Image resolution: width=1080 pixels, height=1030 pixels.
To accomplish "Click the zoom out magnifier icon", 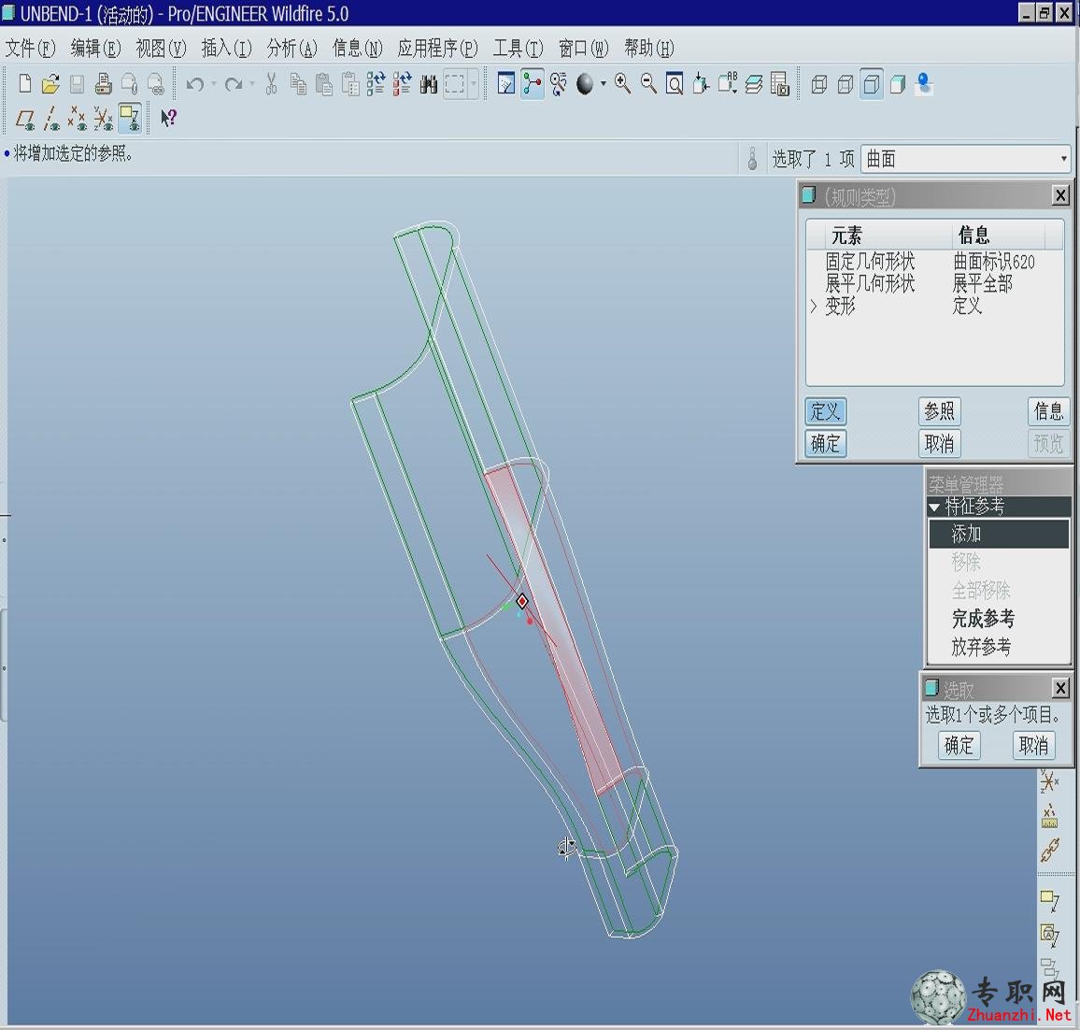I will pos(648,84).
